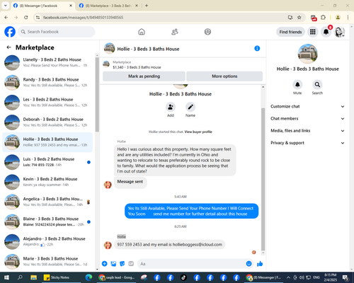Open the taskbar clock showing 8:15 PM

click(331, 277)
